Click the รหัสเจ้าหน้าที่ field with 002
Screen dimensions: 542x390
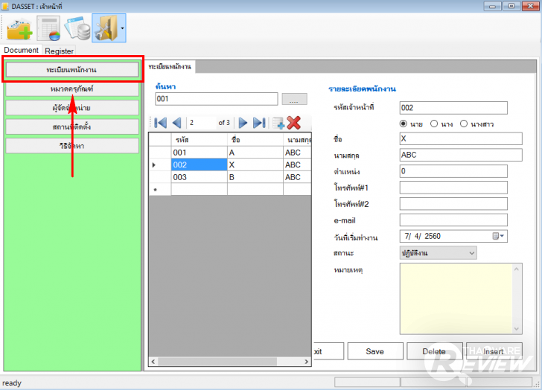tap(453, 108)
